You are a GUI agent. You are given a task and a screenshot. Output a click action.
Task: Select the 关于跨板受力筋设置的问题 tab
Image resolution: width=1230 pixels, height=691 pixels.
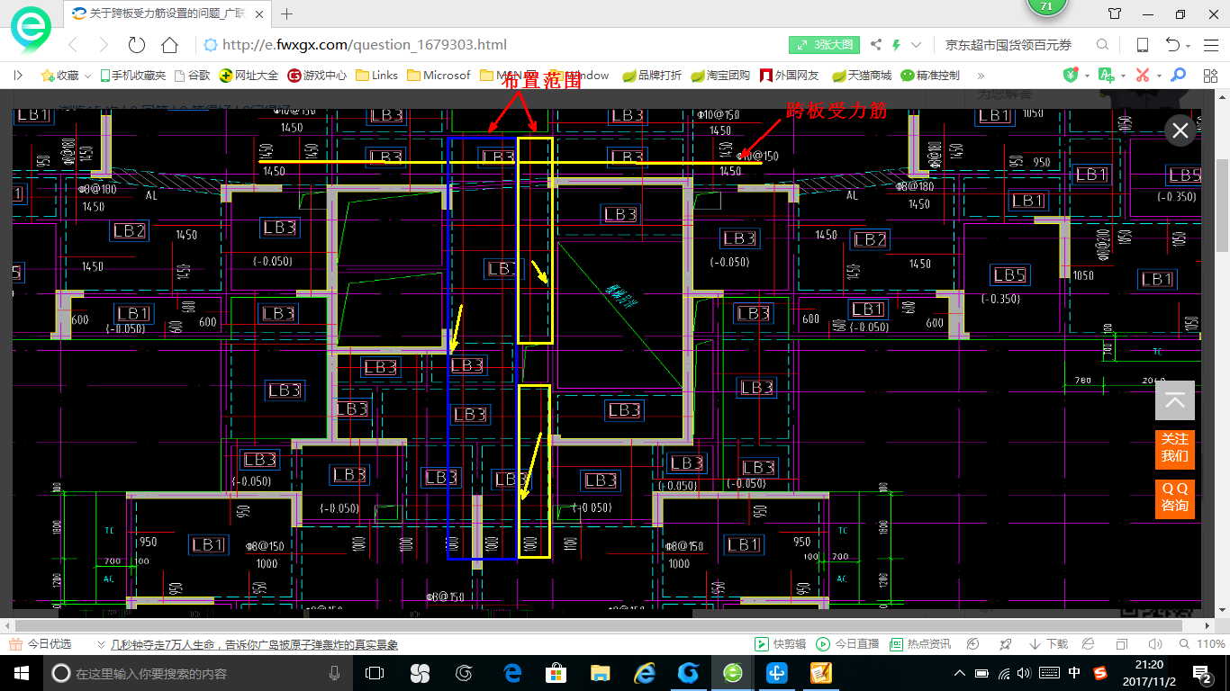point(169,13)
